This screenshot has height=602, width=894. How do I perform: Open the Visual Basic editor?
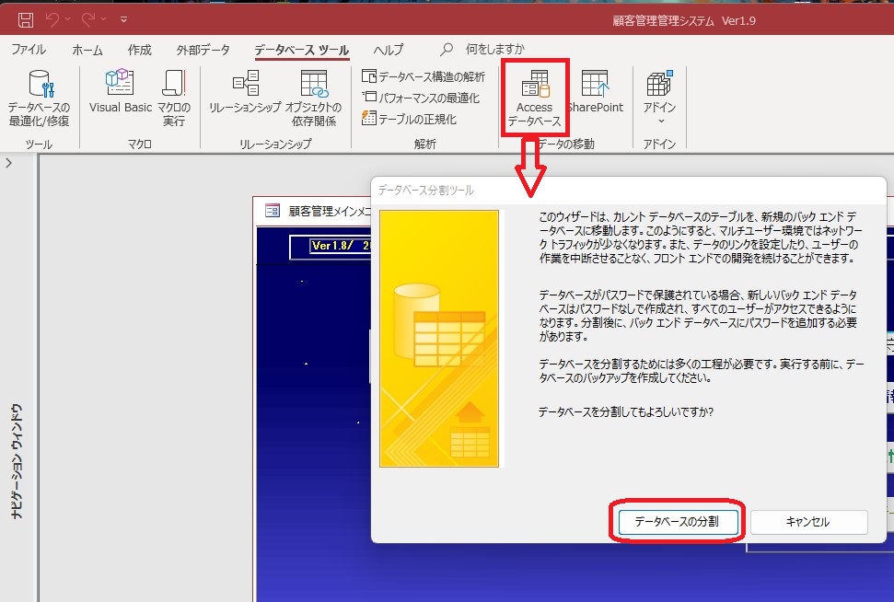click(x=121, y=91)
